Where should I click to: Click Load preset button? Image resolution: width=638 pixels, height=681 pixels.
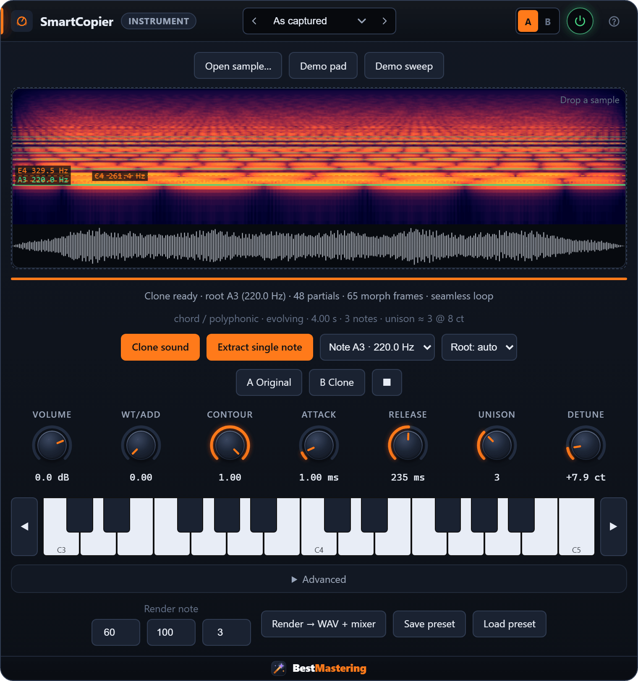coord(510,624)
